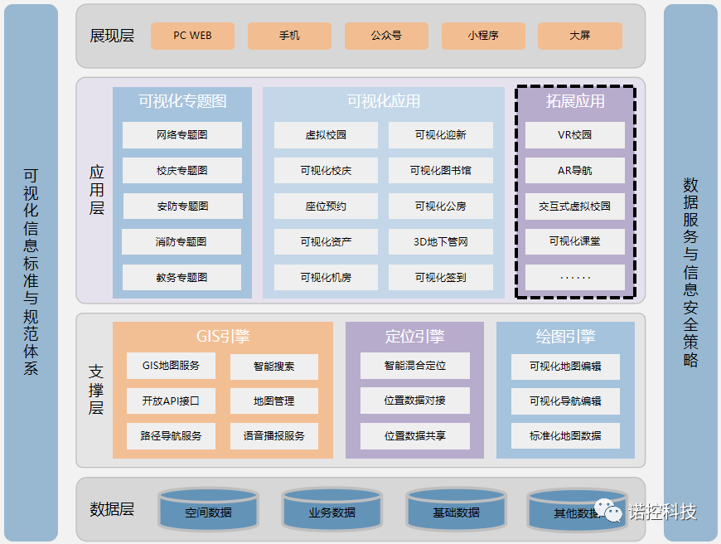Select the AR导航 extension module
The width and height of the screenshot is (721, 544).
coord(575,170)
